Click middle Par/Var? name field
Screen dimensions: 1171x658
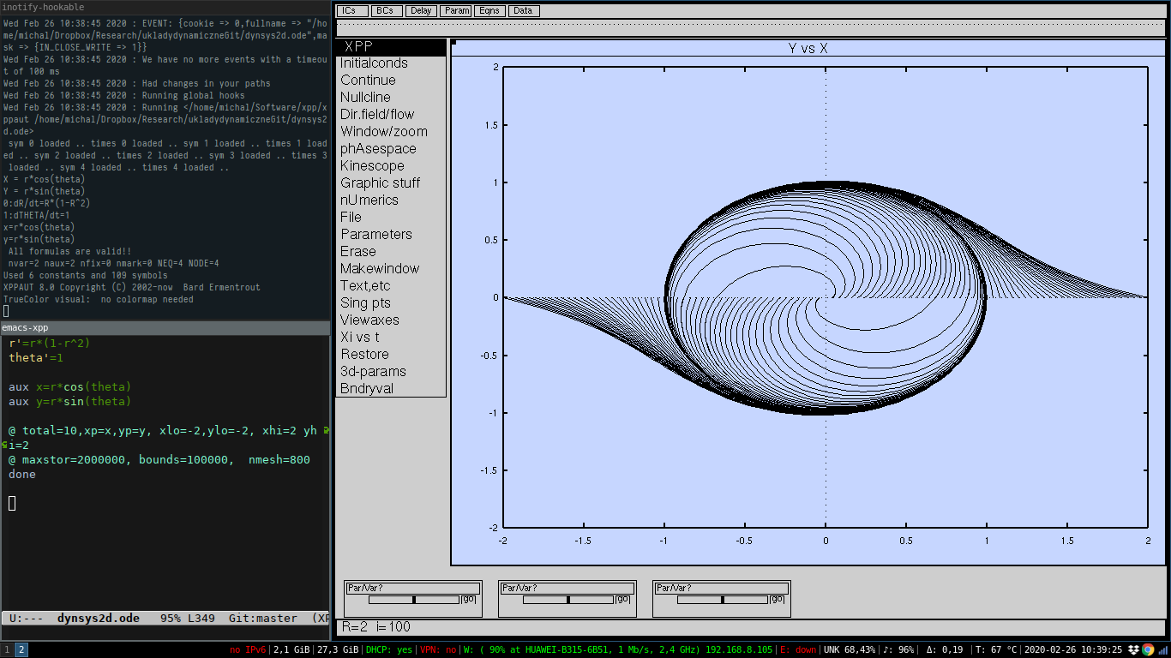point(567,589)
